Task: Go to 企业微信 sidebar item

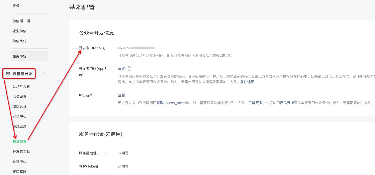Action: (x=20, y=31)
